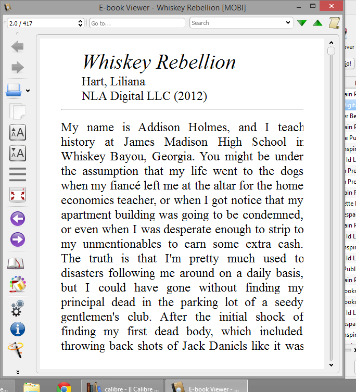Screen dimensions: 356x392
Task: Open the viewer themes palette icon
Action: click(18, 284)
